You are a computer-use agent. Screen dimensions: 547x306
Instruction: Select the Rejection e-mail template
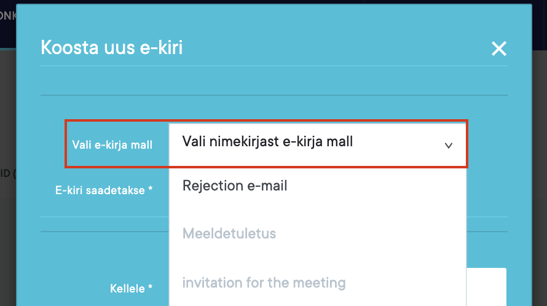click(x=235, y=185)
